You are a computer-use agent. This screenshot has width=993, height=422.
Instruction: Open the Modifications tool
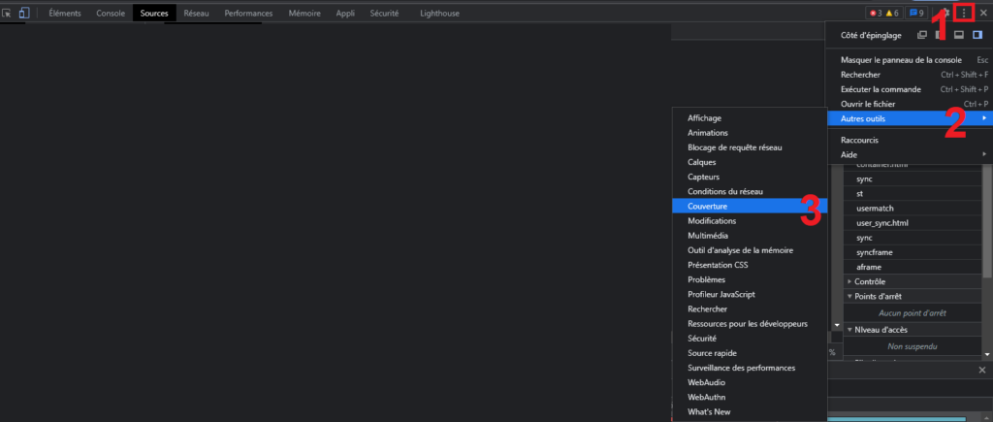click(750, 221)
